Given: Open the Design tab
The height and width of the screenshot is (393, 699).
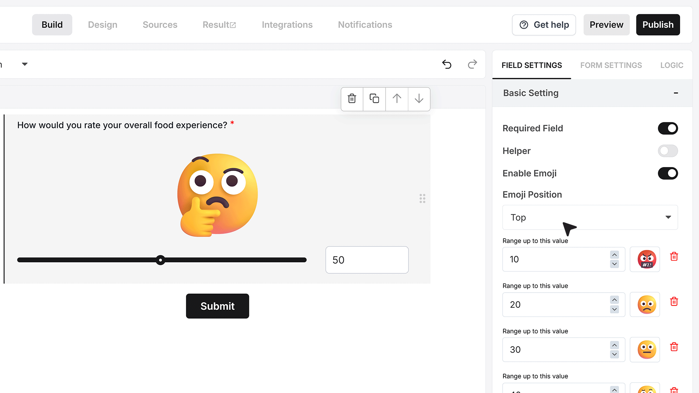Looking at the screenshot, I should 103,25.
